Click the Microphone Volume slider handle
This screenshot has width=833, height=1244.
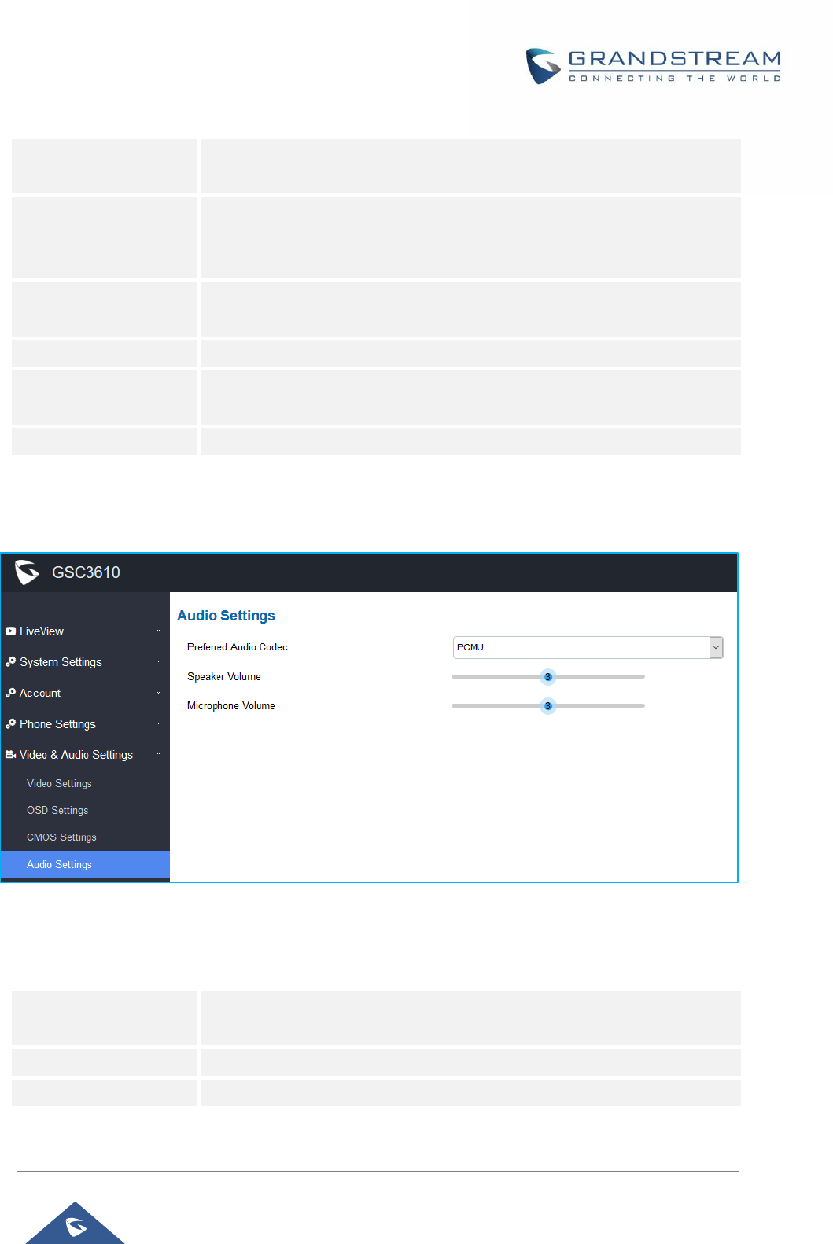pyautogui.click(x=548, y=706)
